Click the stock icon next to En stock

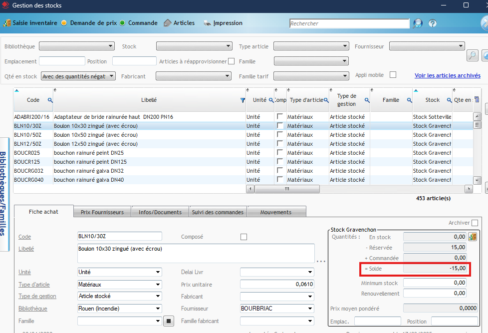tap(473, 237)
